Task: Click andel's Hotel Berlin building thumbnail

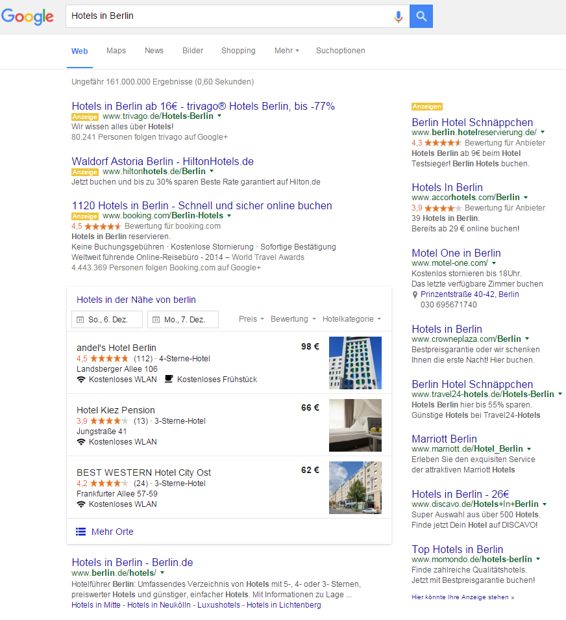Action: click(x=355, y=363)
